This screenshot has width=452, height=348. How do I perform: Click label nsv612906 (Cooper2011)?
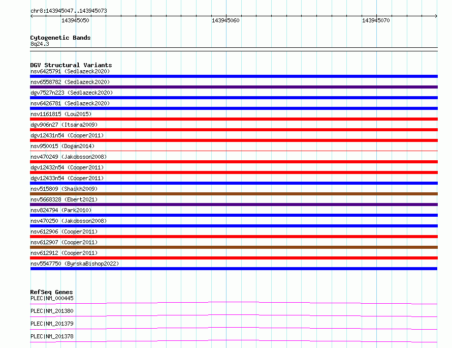pyautogui.click(x=64, y=231)
